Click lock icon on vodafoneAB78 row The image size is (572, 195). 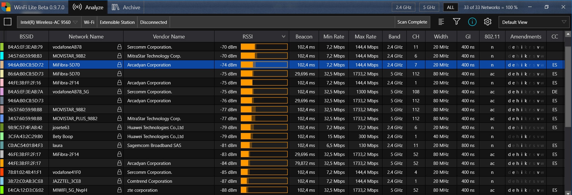click(119, 47)
